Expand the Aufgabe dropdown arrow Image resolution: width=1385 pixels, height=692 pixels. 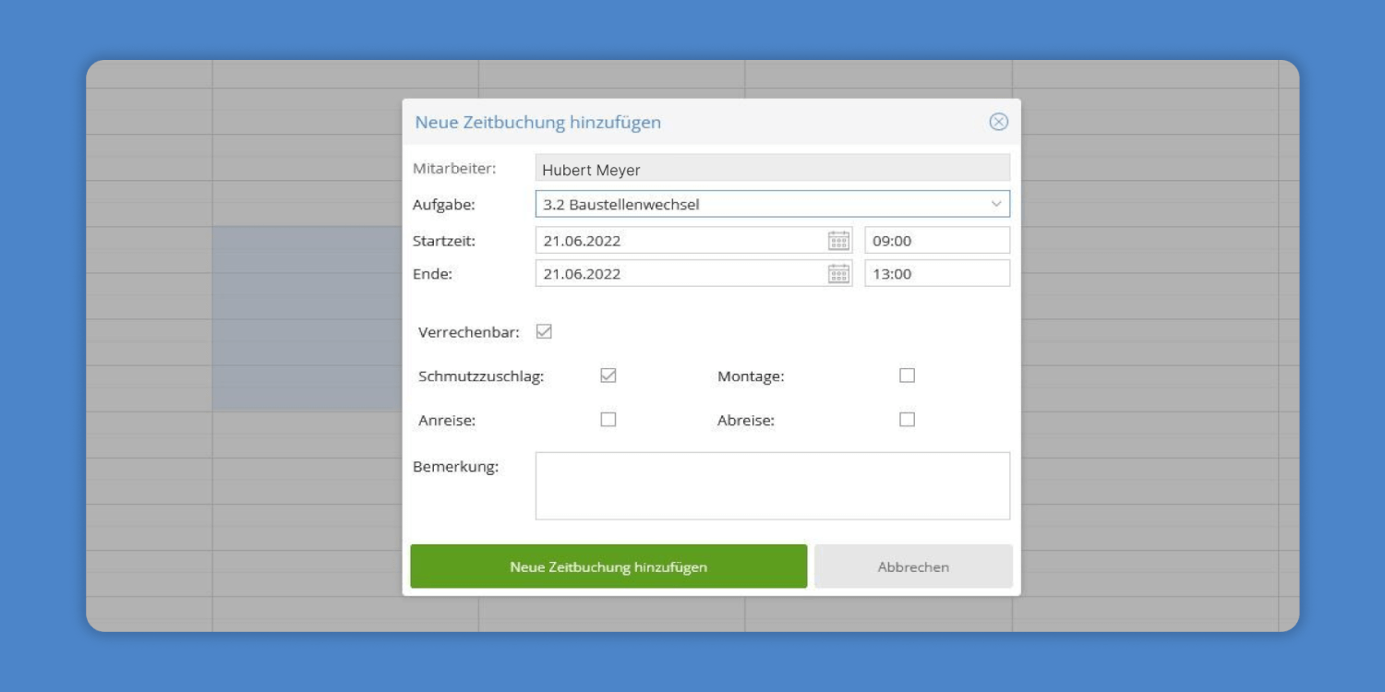[x=996, y=204]
